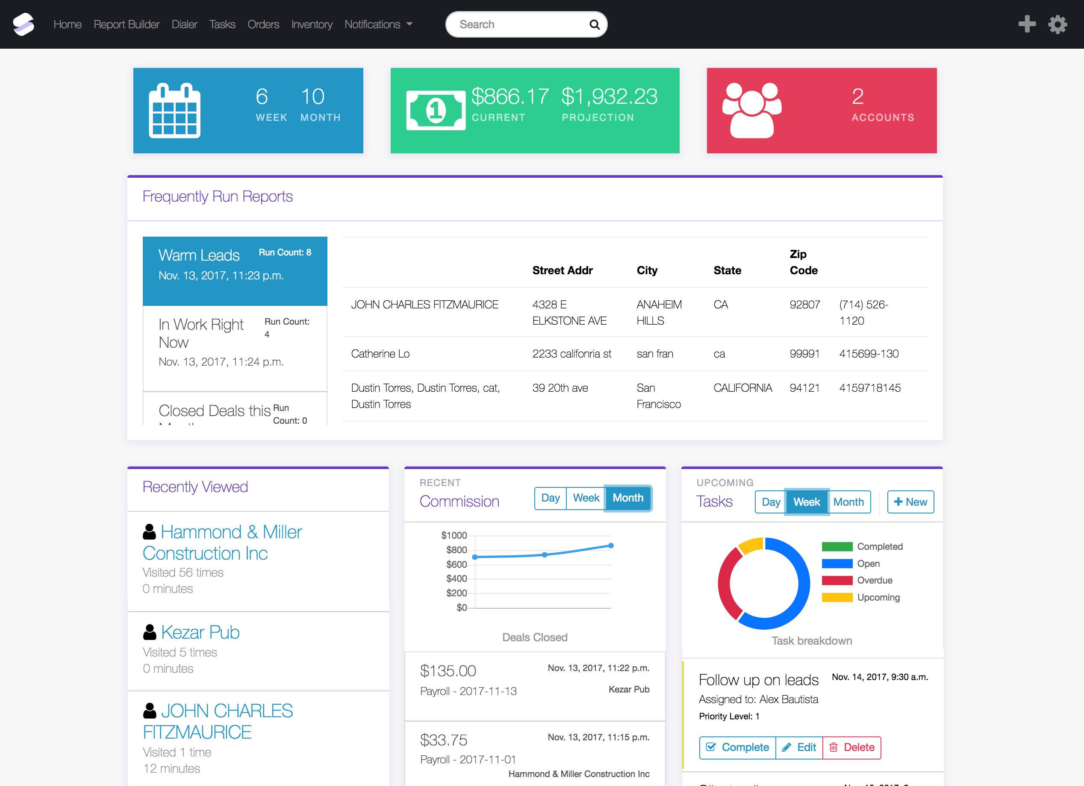Click the dollar bill icon on green card

click(x=436, y=110)
